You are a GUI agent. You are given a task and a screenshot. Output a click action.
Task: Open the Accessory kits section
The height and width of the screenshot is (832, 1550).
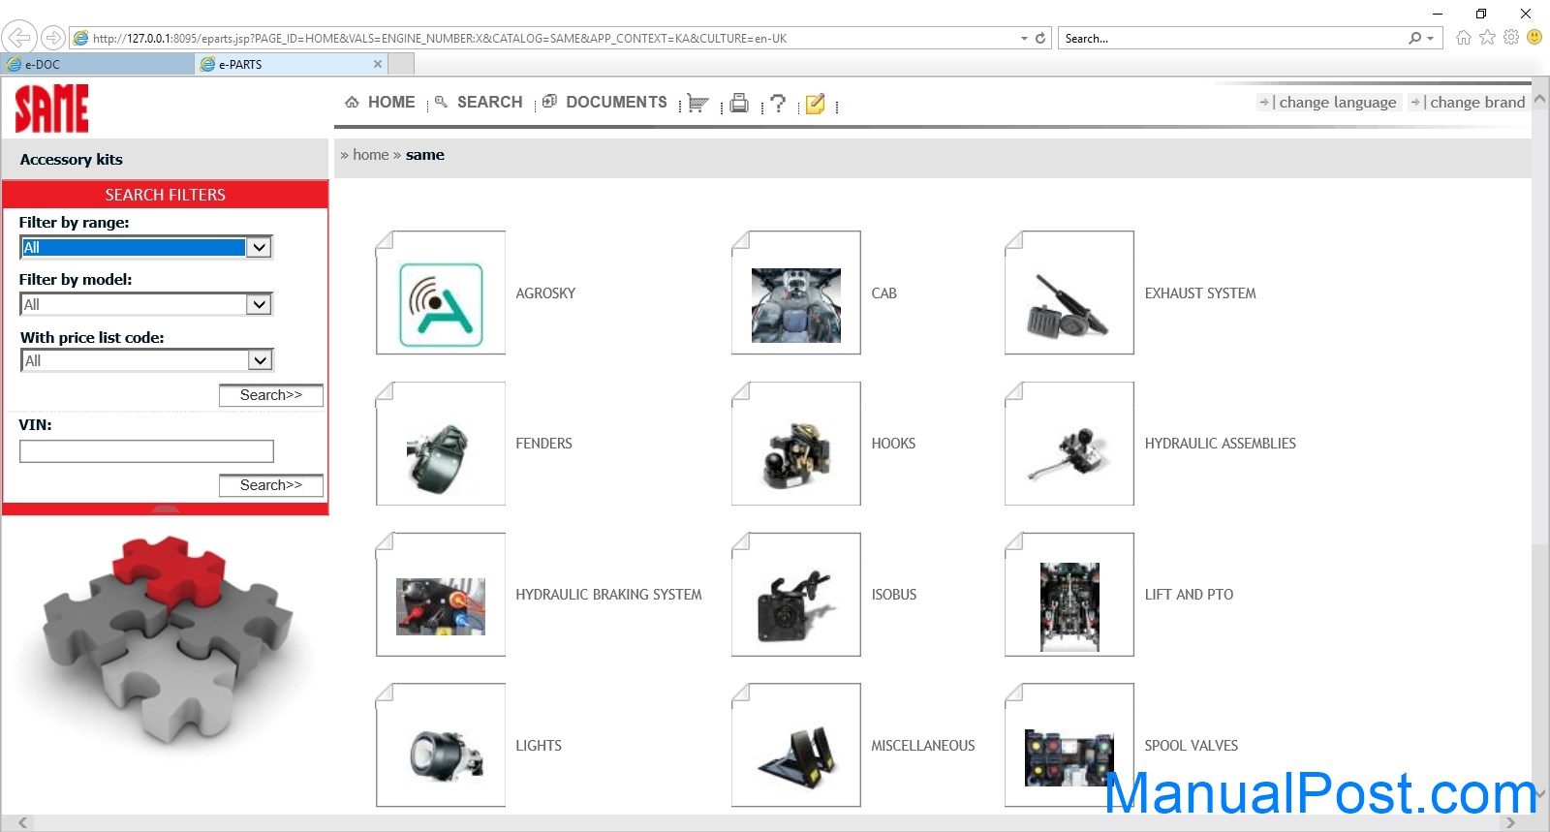(x=72, y=159)
